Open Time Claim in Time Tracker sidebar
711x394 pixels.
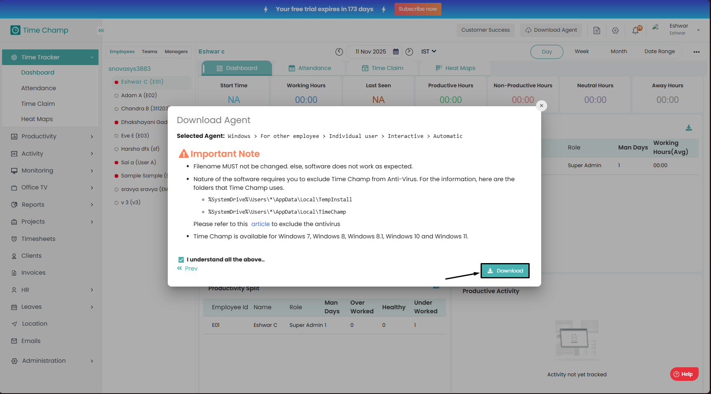point(38,104)
